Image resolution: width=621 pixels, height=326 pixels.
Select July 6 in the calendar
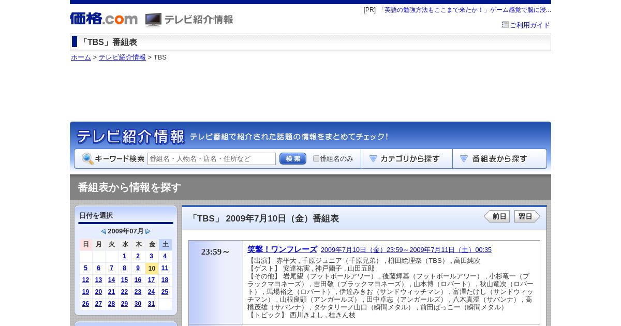pyautogui.click(x=99, y=268)
